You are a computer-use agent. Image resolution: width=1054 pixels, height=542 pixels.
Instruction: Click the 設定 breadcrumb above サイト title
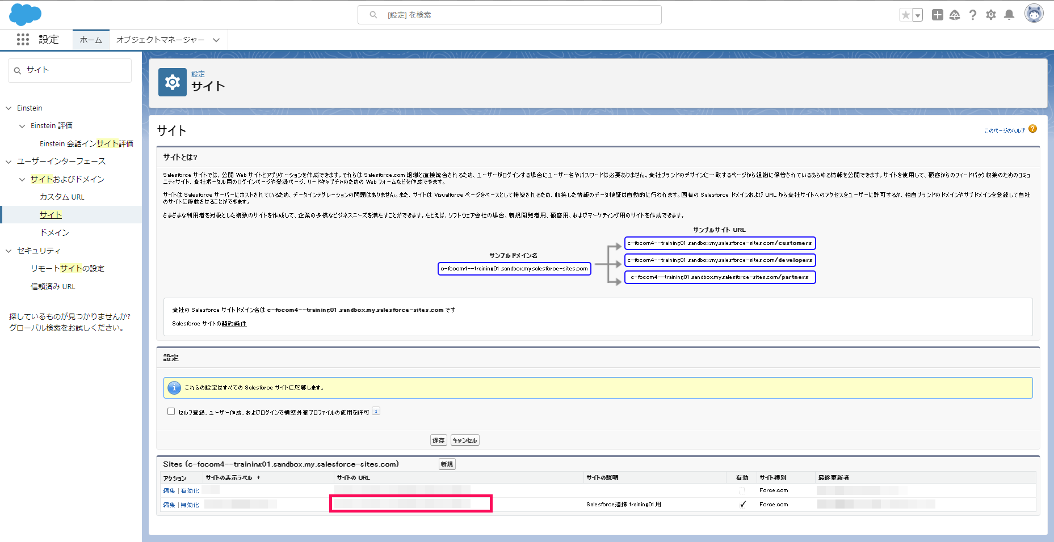coord(198,74)
